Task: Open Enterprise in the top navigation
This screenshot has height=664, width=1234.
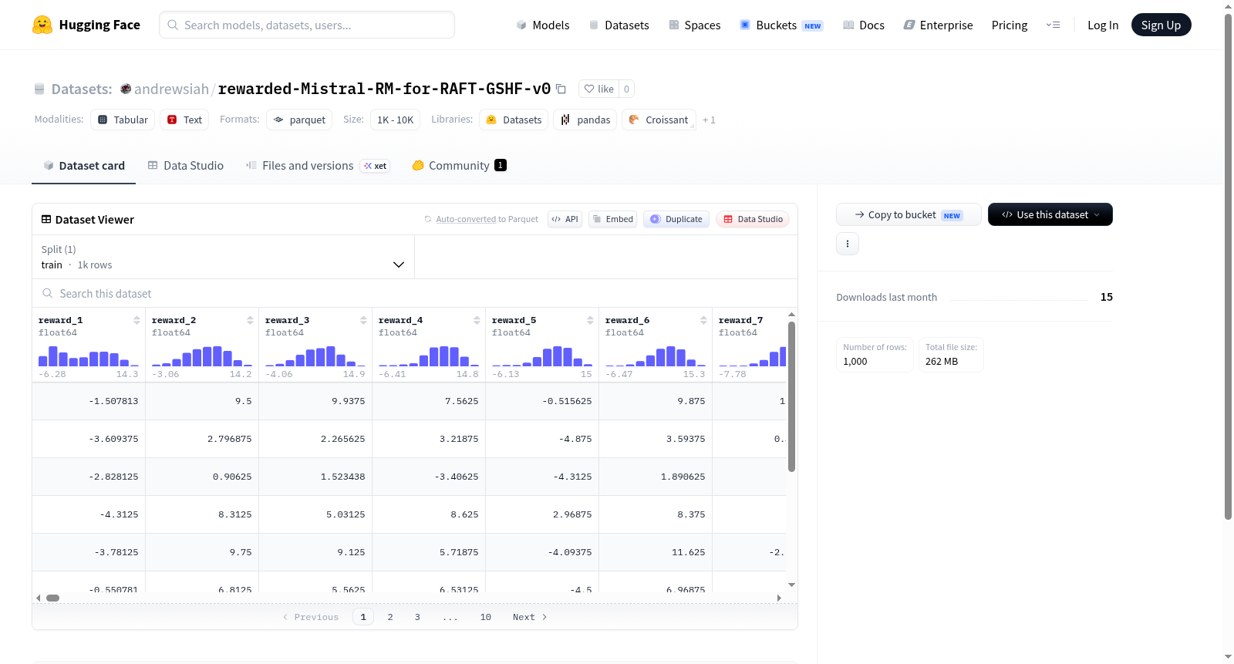Action: 939,25
